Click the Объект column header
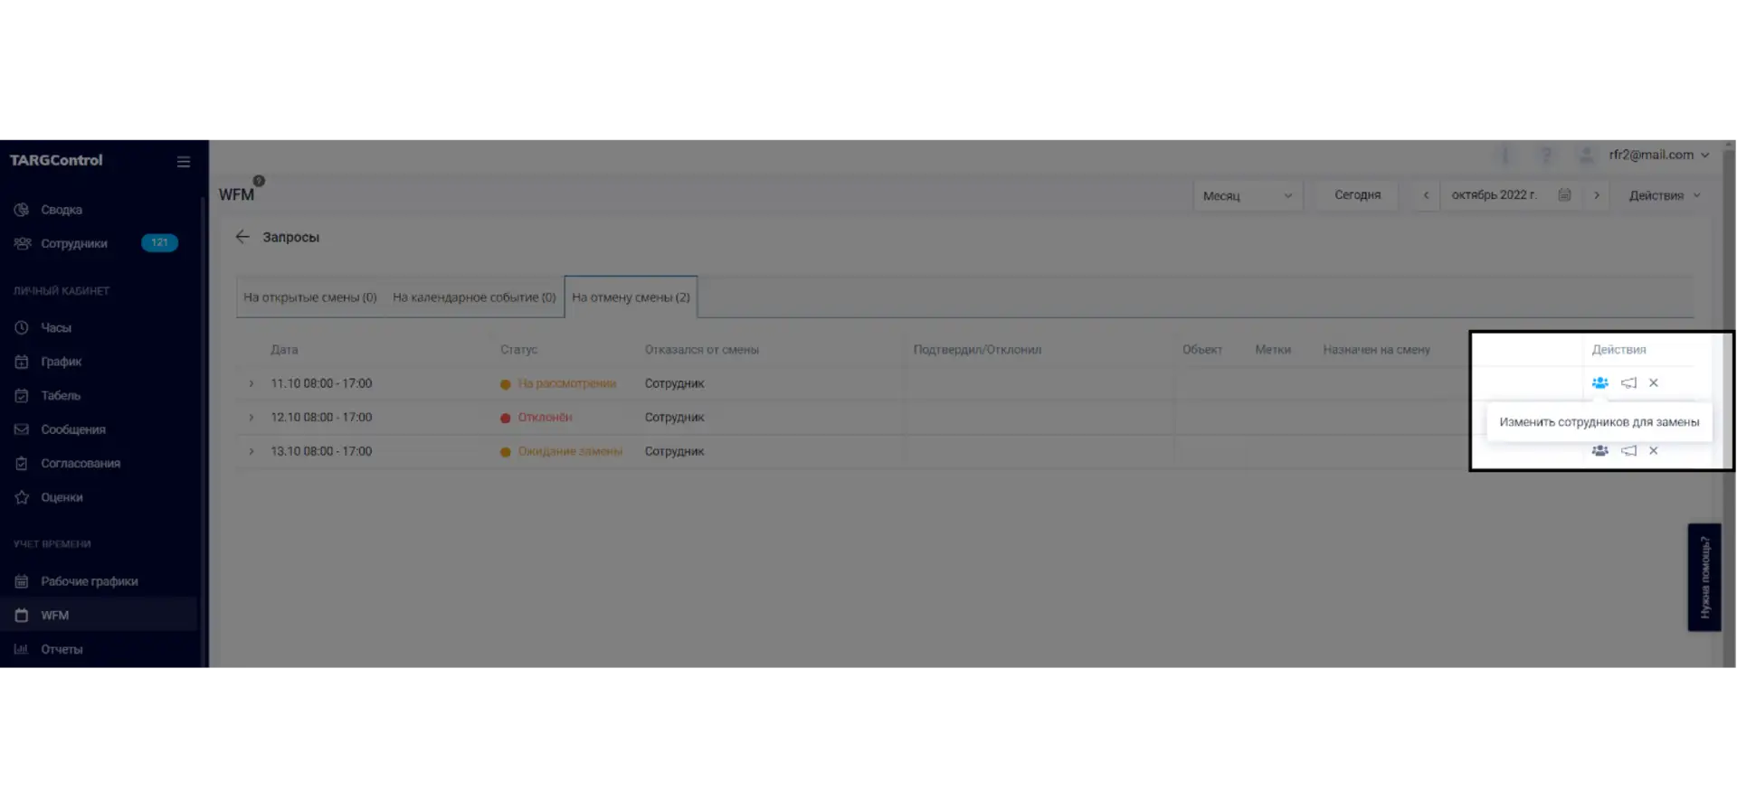Screen dimensions: 1737x810 (1201, 350)
